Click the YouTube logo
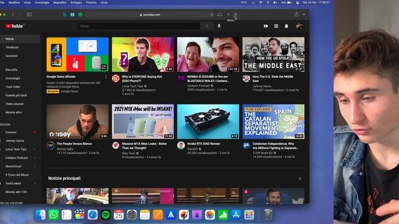Viewport: 399px width, 224px height. coord(14,26)
